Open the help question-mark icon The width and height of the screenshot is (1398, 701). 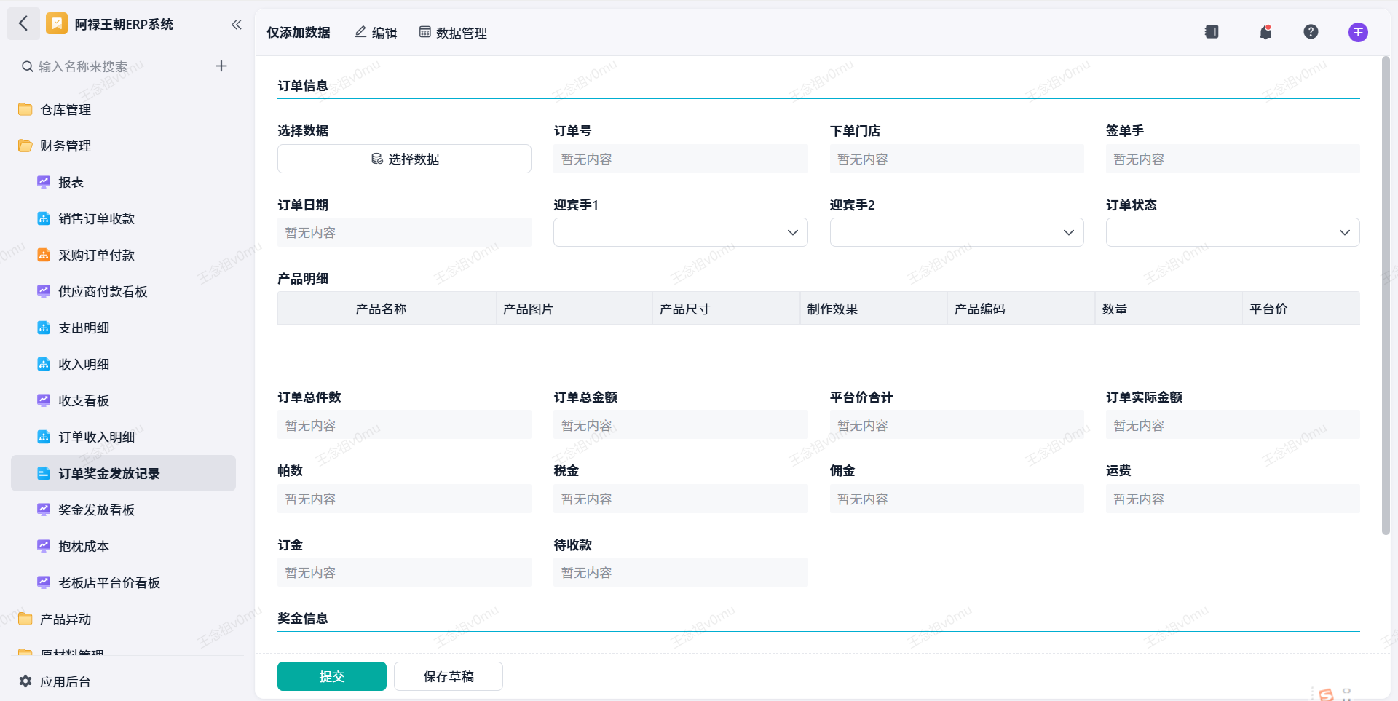[1311, 32]
